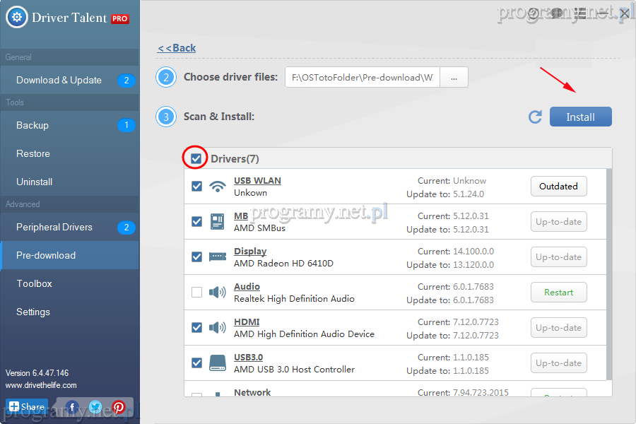The width and height of the screenshot is (636, 424).
Task: Uncheck the HDMI driver checkbox
Action: [196, 328]
